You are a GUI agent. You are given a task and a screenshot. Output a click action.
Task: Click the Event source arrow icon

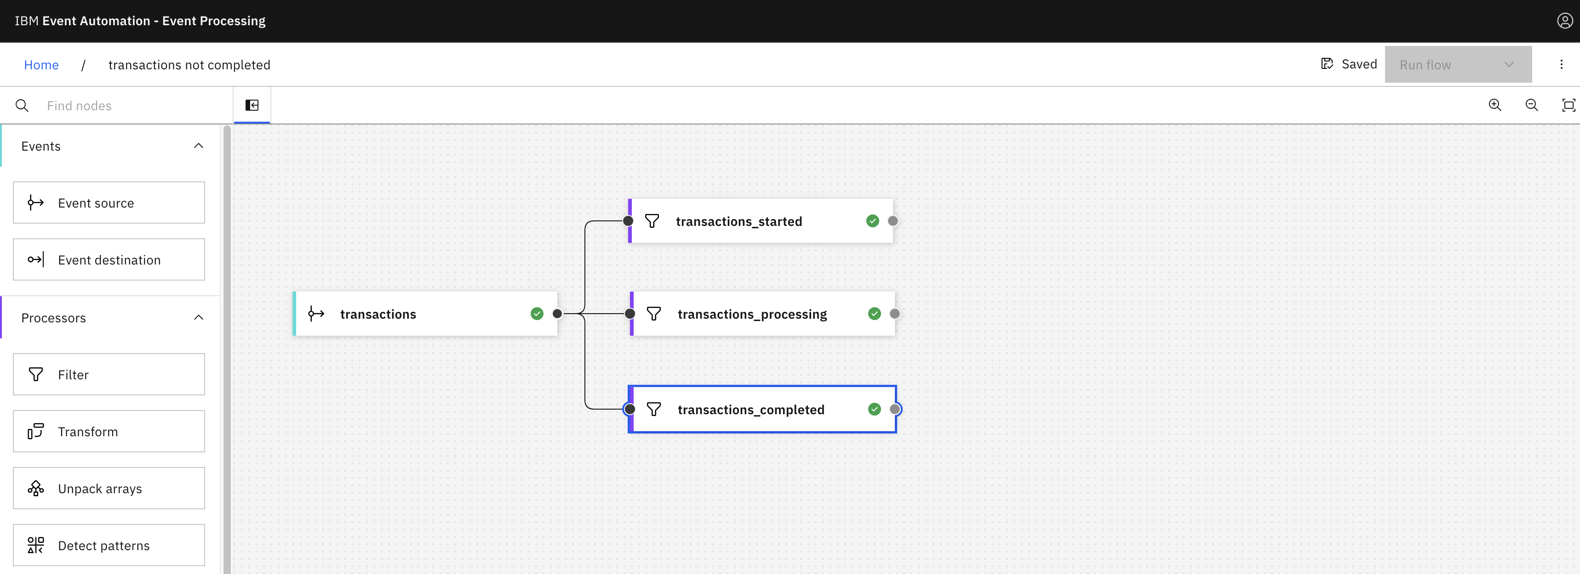(x=35, y=203)
